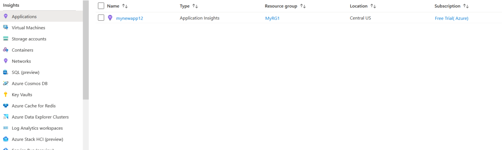Click the Azure Data Explorer Clusters icon
Image resolution: width=502 pixels, height=150 pixels.
(x=5, y=117)
